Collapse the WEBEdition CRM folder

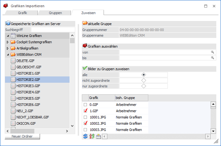[x=8, y=54]
